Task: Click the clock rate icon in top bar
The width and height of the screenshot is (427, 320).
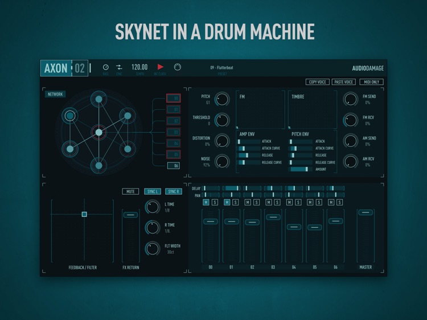Action: (x=105, y=67)
